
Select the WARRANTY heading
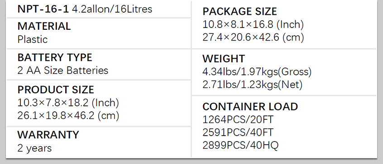coord(48,135)
